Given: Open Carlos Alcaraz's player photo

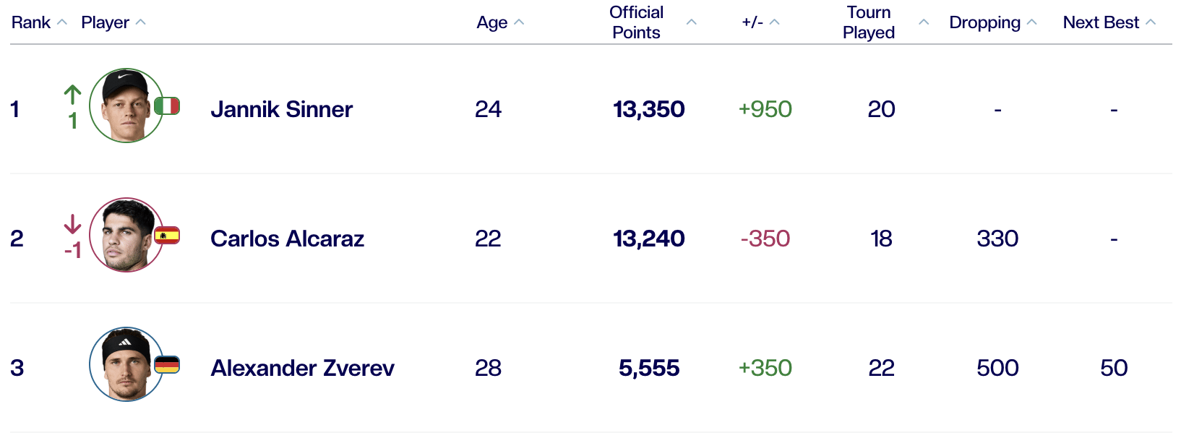Looking at the screenshot, I should [126, 235].
